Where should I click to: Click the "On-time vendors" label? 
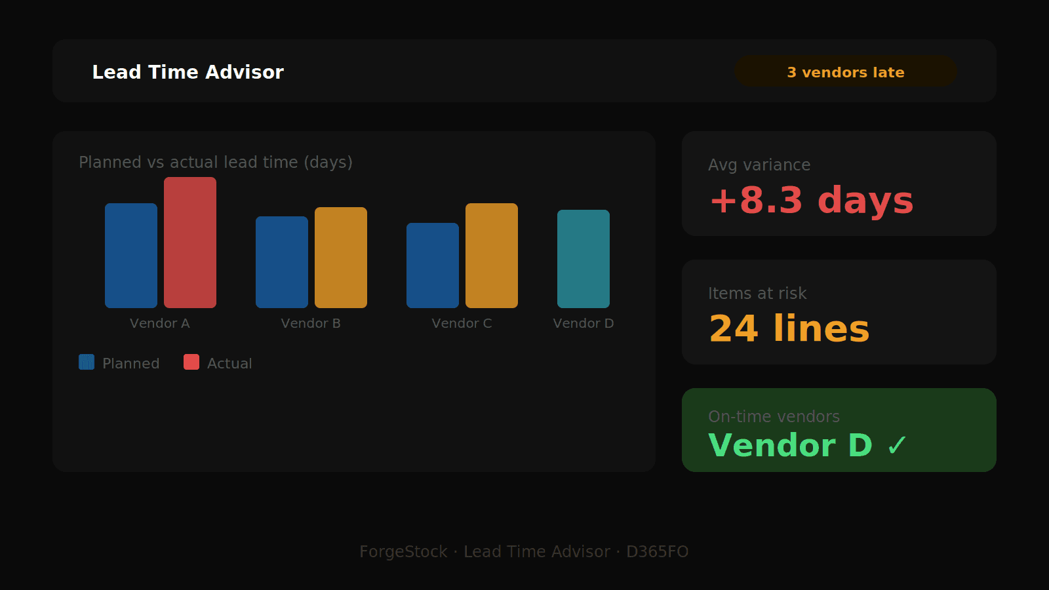(x=774, y=416)
